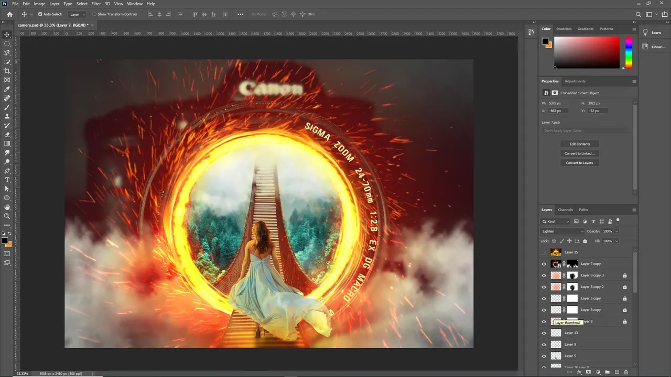Select the Move tool in the toolbox

tap(7, 35)
